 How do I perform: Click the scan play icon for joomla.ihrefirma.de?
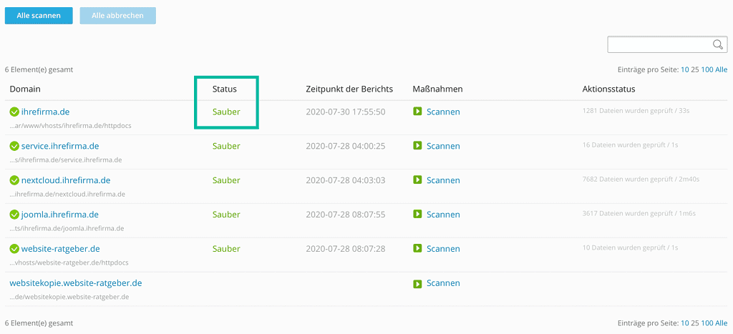(x=417, y=215)
